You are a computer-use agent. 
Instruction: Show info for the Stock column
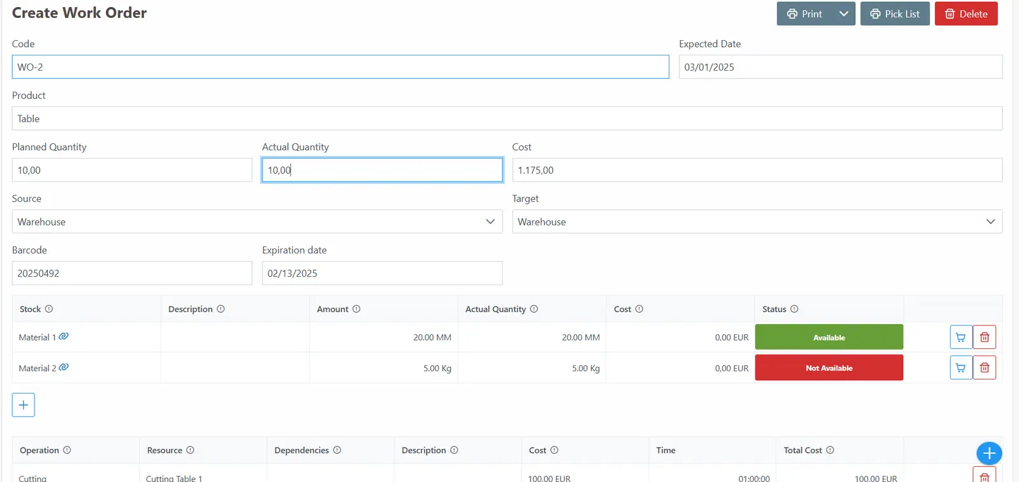pyautogui.click(x=49, y=309)
